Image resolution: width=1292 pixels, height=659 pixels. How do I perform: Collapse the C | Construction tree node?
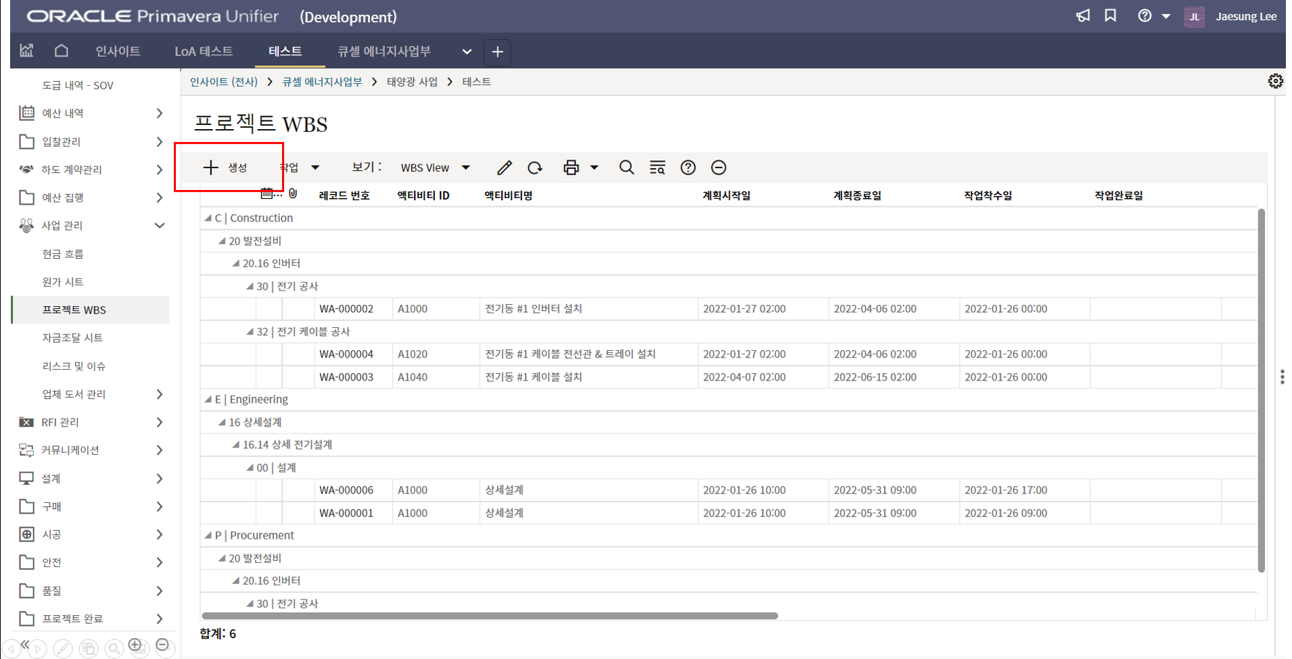208,218
